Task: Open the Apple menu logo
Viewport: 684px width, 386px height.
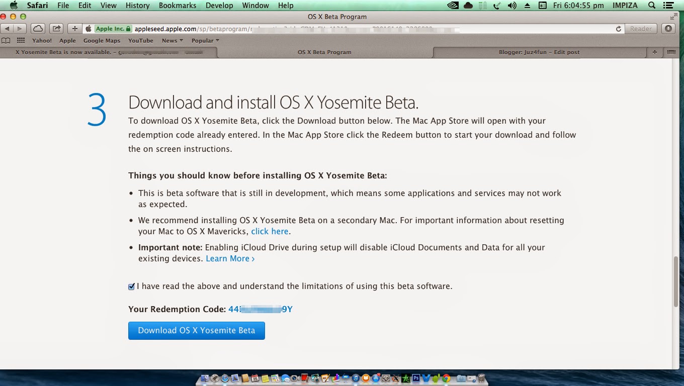Action: tap(14, 6)
